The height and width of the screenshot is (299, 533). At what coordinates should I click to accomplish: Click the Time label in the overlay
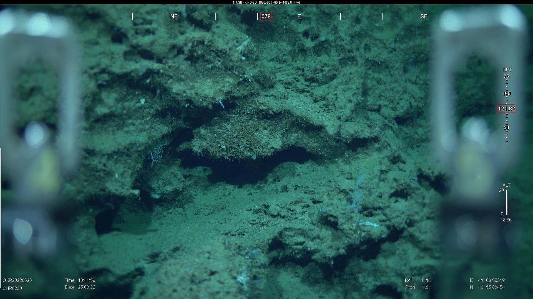point(69,280)
